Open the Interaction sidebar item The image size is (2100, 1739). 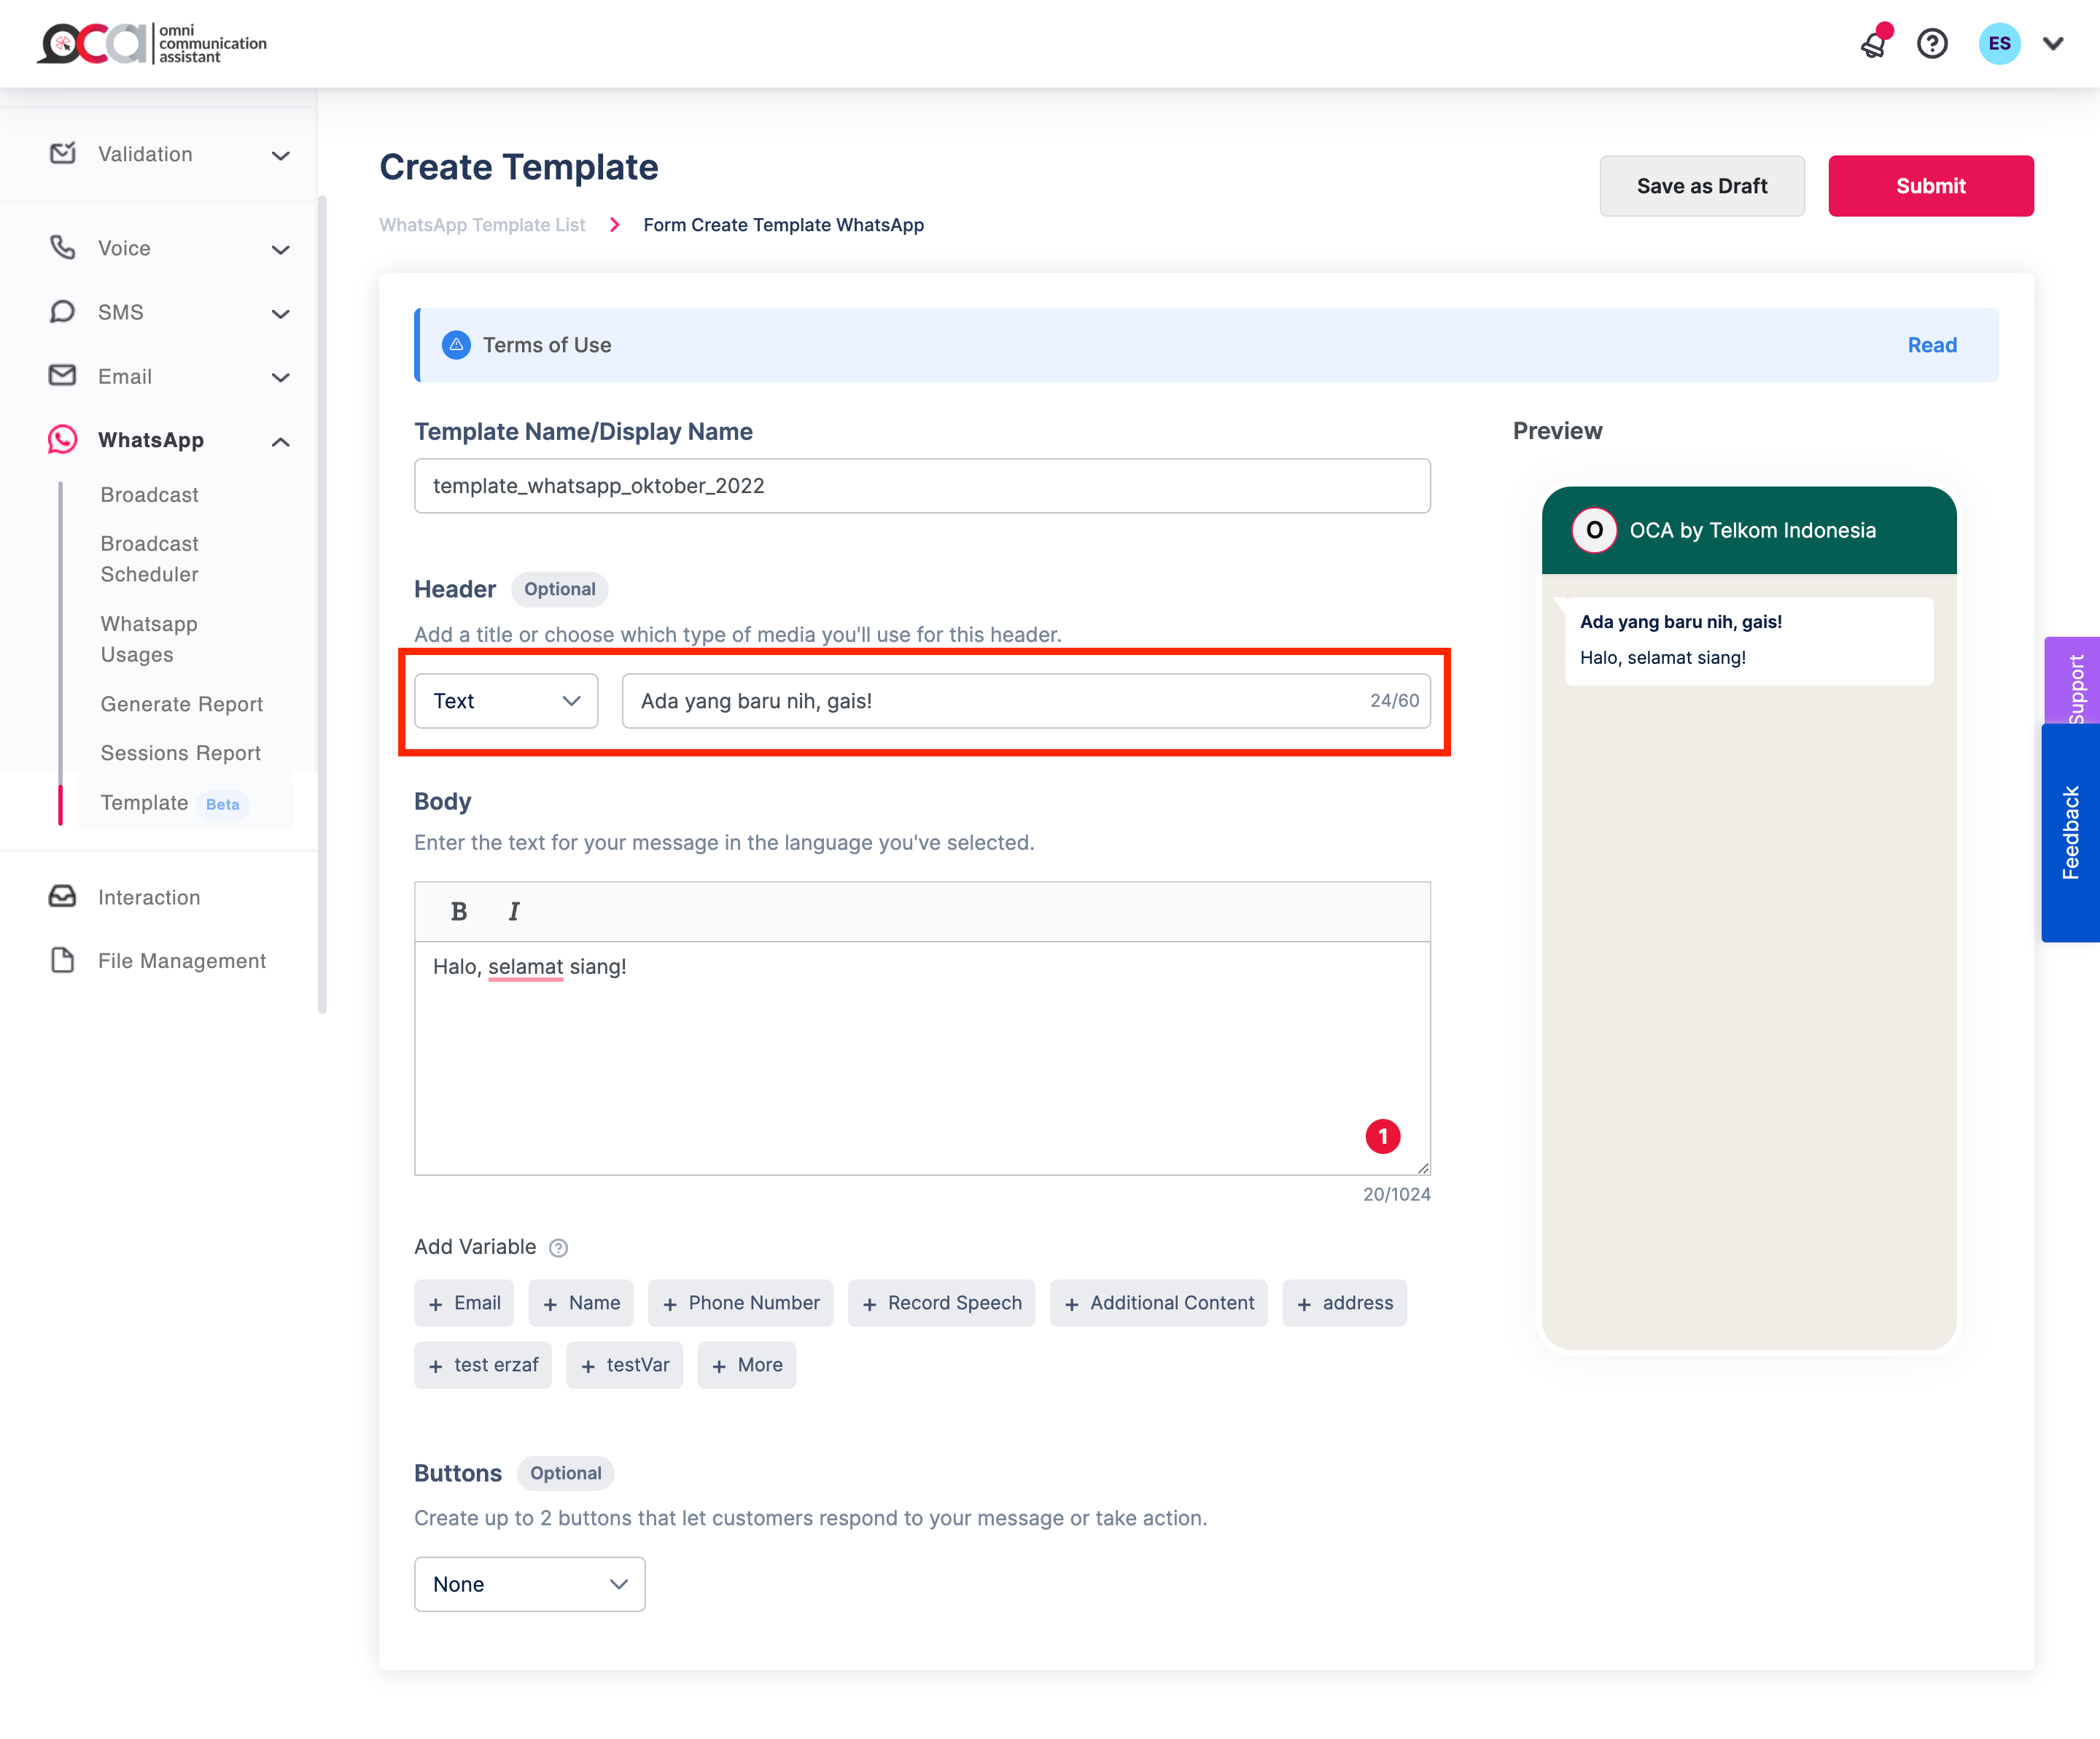pos(149,897)
